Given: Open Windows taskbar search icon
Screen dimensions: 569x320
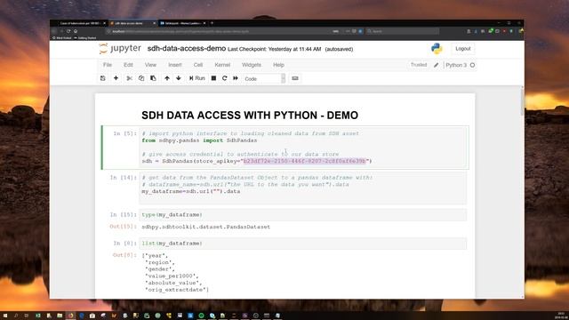Looking at the screenshot, I should point(16,316).
